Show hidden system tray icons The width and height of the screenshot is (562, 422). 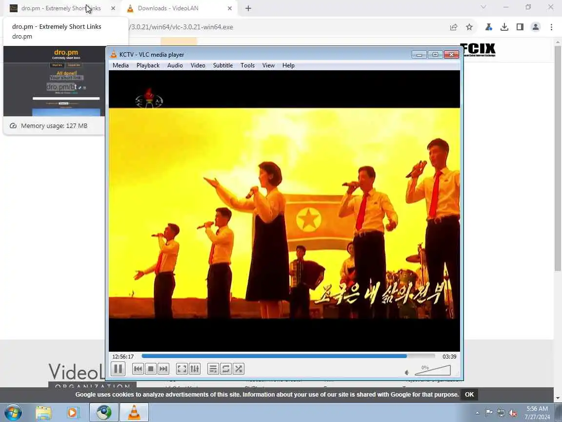point(478,413)
